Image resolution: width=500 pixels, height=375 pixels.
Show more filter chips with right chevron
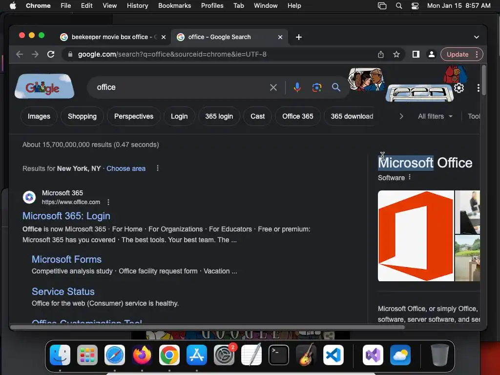coord(401,116)
